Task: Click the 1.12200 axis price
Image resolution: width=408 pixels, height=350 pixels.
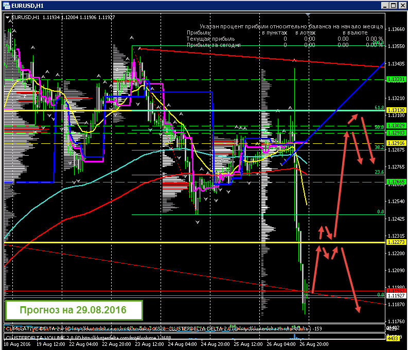Action: [x=396, y=253]
